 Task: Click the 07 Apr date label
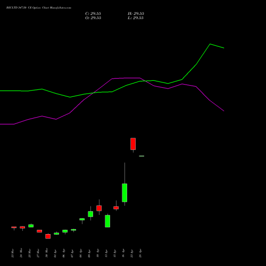coord(72,253)
